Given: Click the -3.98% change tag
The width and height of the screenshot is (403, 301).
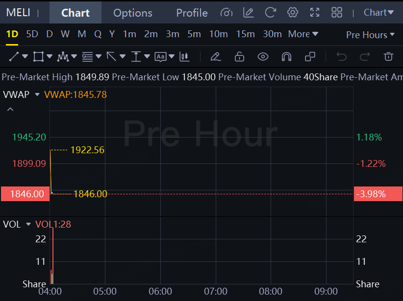Looking at the screenshot, I should [x=378, y=194].
